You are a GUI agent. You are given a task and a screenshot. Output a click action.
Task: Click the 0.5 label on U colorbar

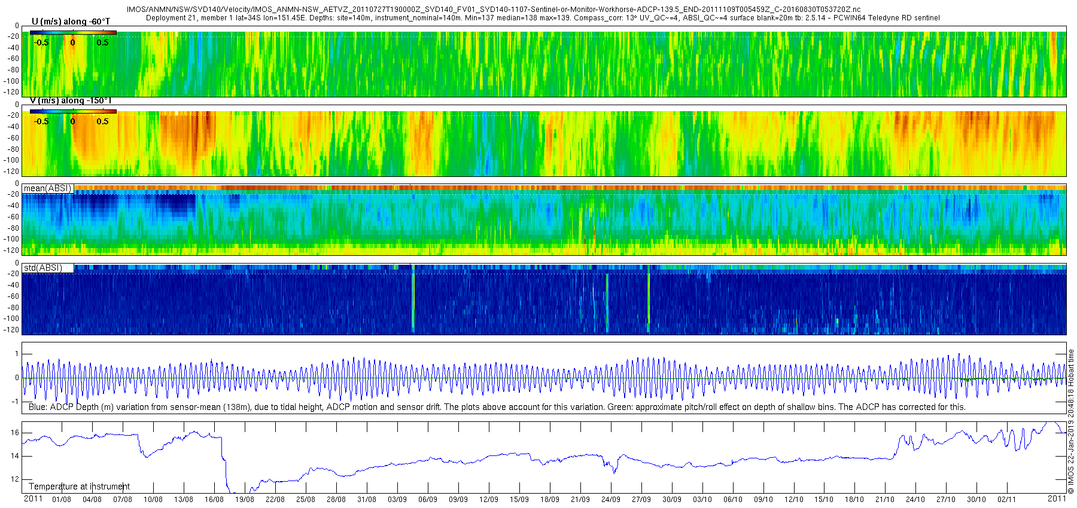coord(102,42)
